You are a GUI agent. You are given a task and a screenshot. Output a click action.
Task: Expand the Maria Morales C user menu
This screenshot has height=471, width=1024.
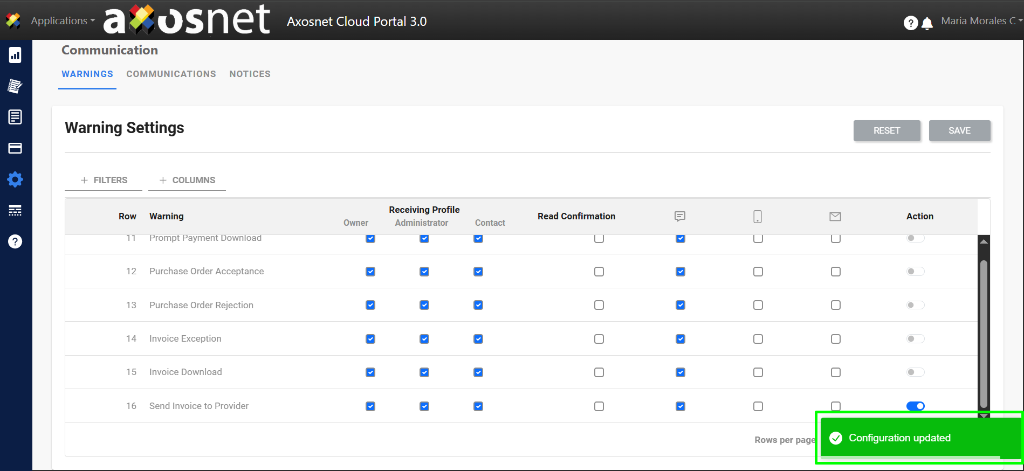(x=980, y=21)
